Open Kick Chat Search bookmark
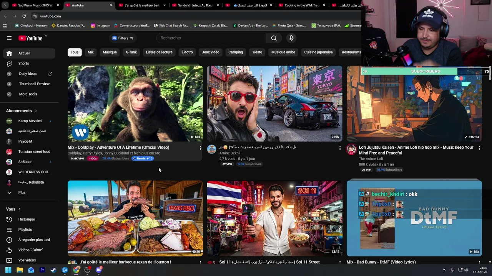The height and width of the screenshot is (276, 492). pos(171,26)
